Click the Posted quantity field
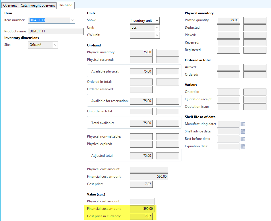Screen dimensions: 271x221 coord(228,20)
